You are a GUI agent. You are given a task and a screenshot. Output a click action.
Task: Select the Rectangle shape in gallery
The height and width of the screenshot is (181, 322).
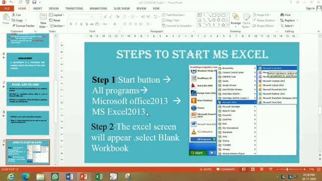tap(214, 15)
